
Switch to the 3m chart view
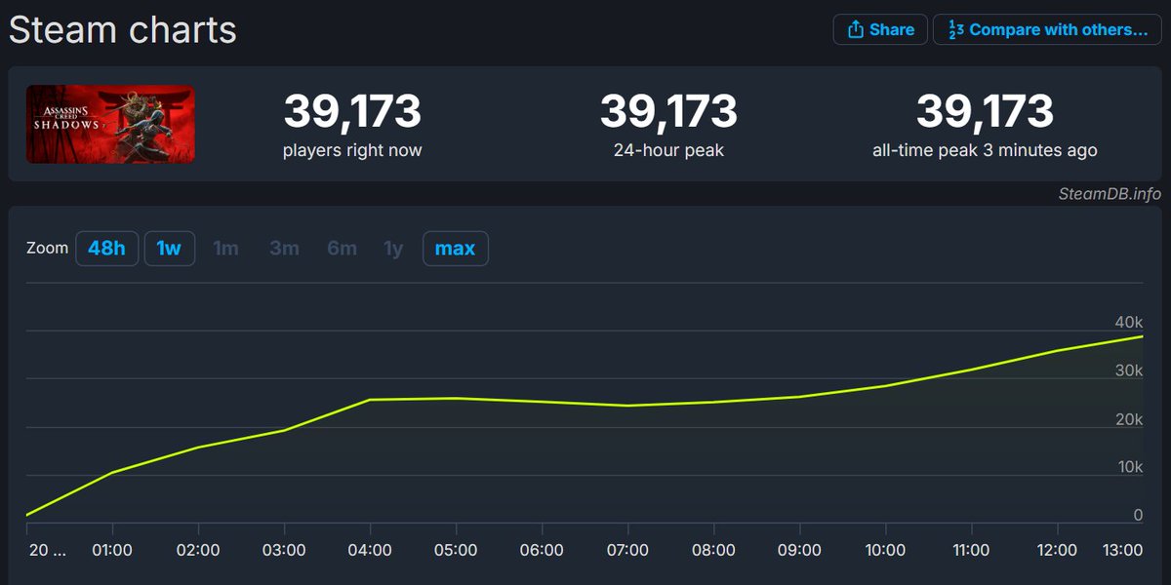pos(284,248)
